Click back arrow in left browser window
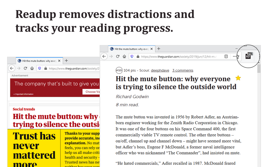The height and width of the screenshot is (167, 268). (x=12, y=68)
